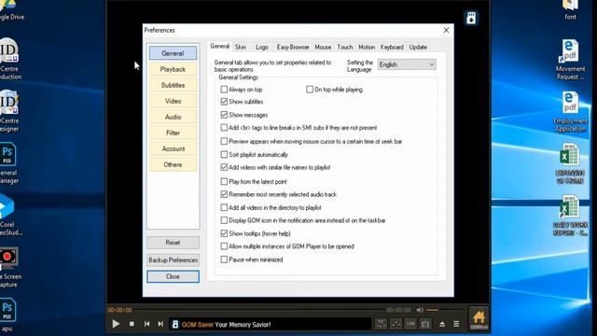
Task: Open the Daily Work Report Excel file
Action: click(570, 216)
